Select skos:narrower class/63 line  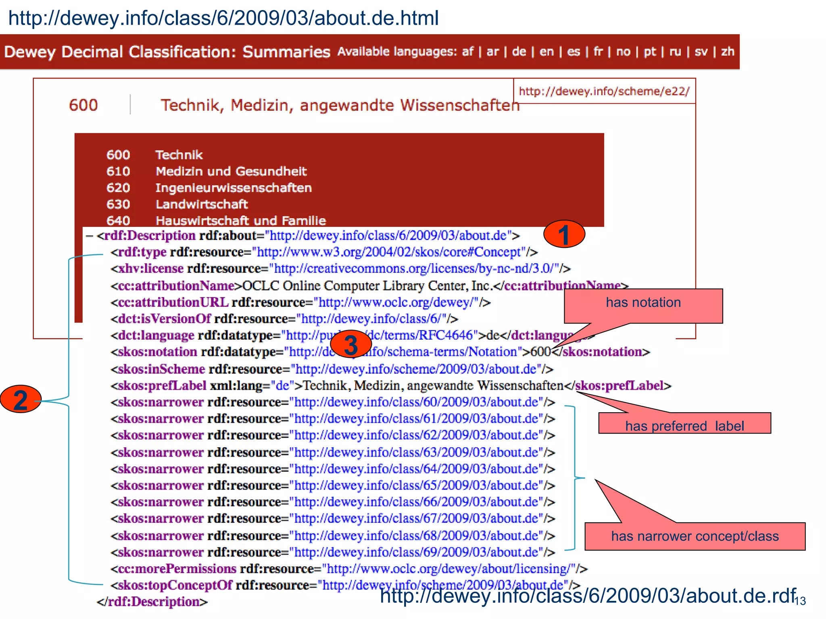click(x=333, y=453)
